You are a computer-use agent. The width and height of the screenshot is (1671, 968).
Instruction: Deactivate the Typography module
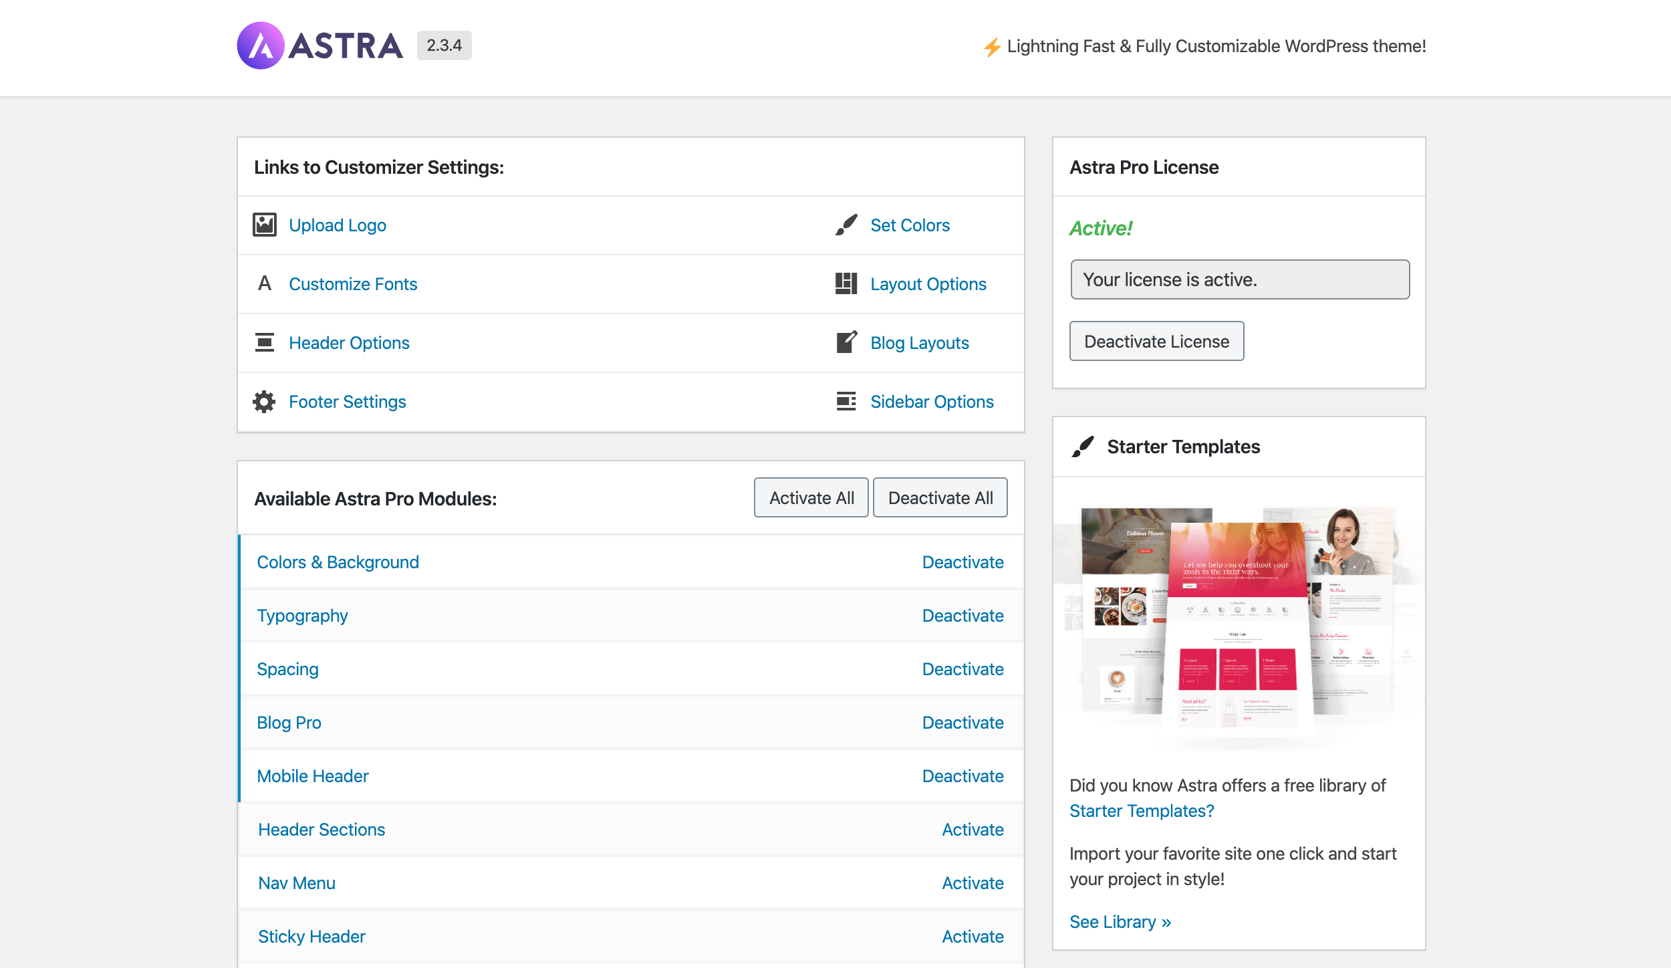pyautogui.click(x=962, y=616)
